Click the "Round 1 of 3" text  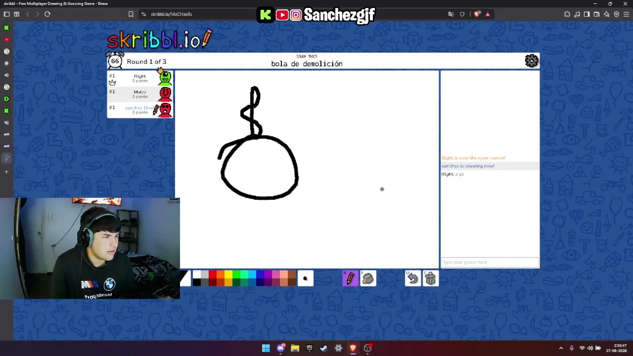tap(146, 62)
